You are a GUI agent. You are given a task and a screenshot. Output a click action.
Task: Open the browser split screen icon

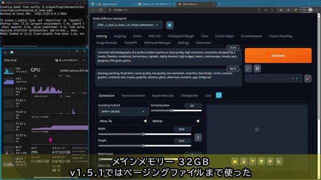[281, 10]
